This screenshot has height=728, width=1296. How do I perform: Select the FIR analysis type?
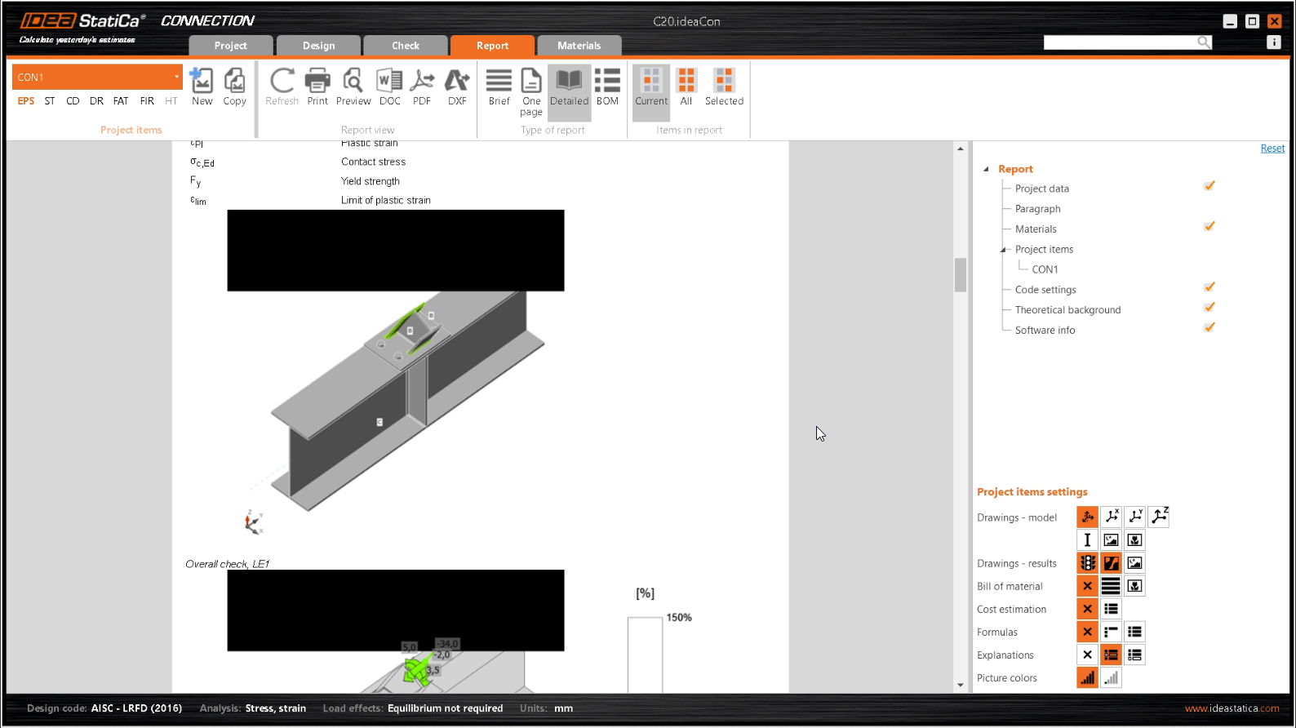click(147, 101)
